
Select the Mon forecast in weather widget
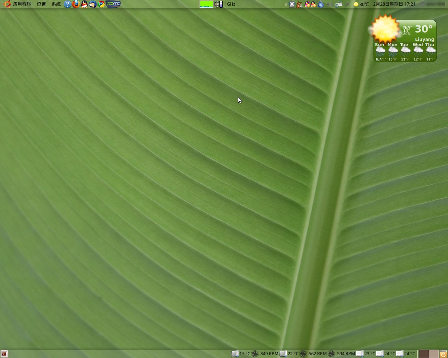click(393, 52)
